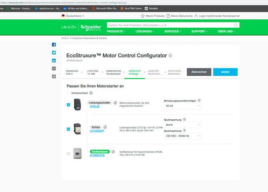
Task: Click the soft starter product thumbnail
Action: click(77, 153)
